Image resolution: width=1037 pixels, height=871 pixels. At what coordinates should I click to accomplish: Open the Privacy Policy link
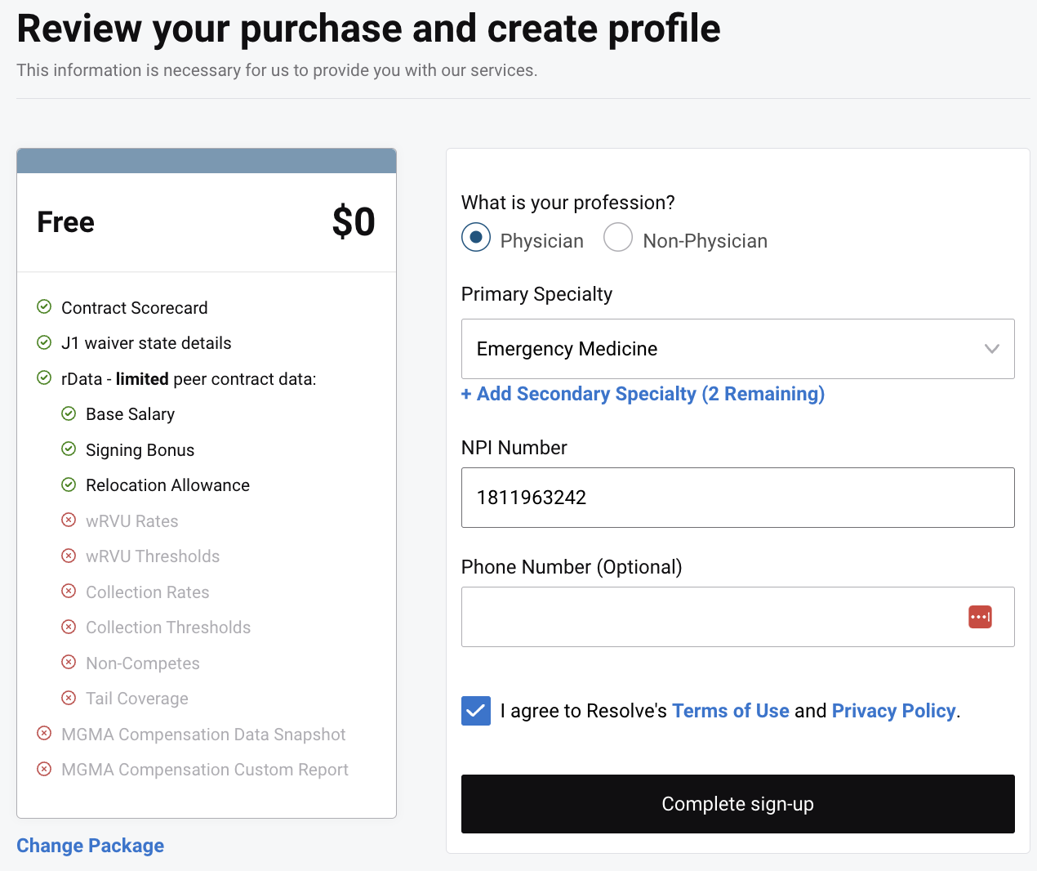pos(893,711)
